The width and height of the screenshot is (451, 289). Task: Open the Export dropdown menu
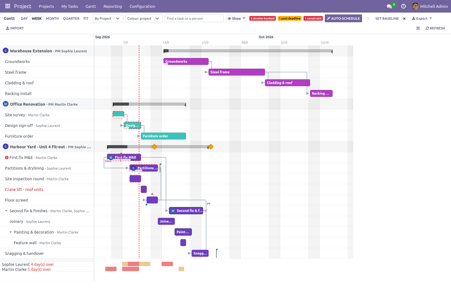[422, 18]
